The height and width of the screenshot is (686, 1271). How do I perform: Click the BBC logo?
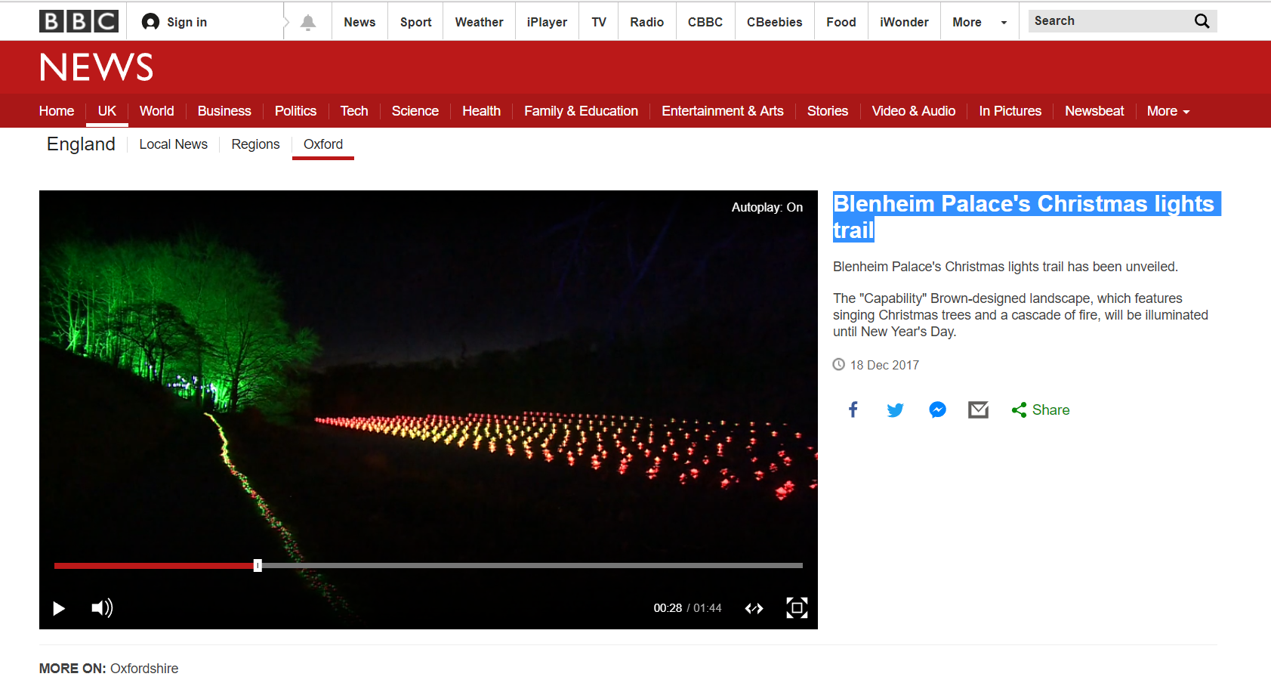point(79,21)
